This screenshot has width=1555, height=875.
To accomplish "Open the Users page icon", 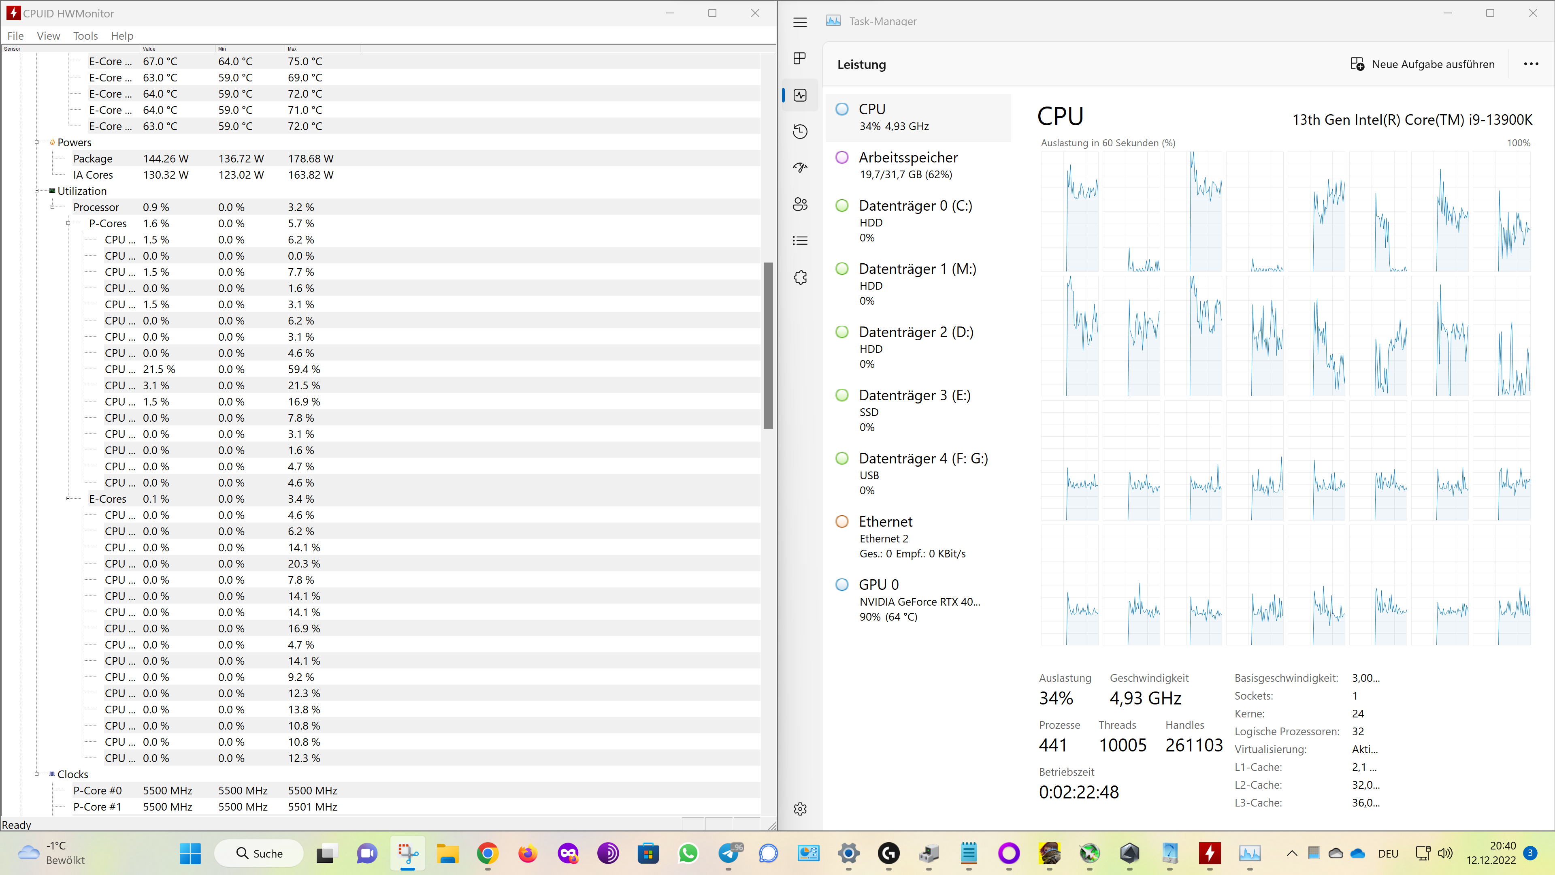I will (x=800, y=204).
